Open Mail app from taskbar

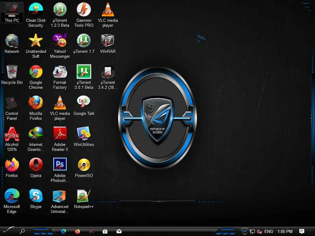119,231
